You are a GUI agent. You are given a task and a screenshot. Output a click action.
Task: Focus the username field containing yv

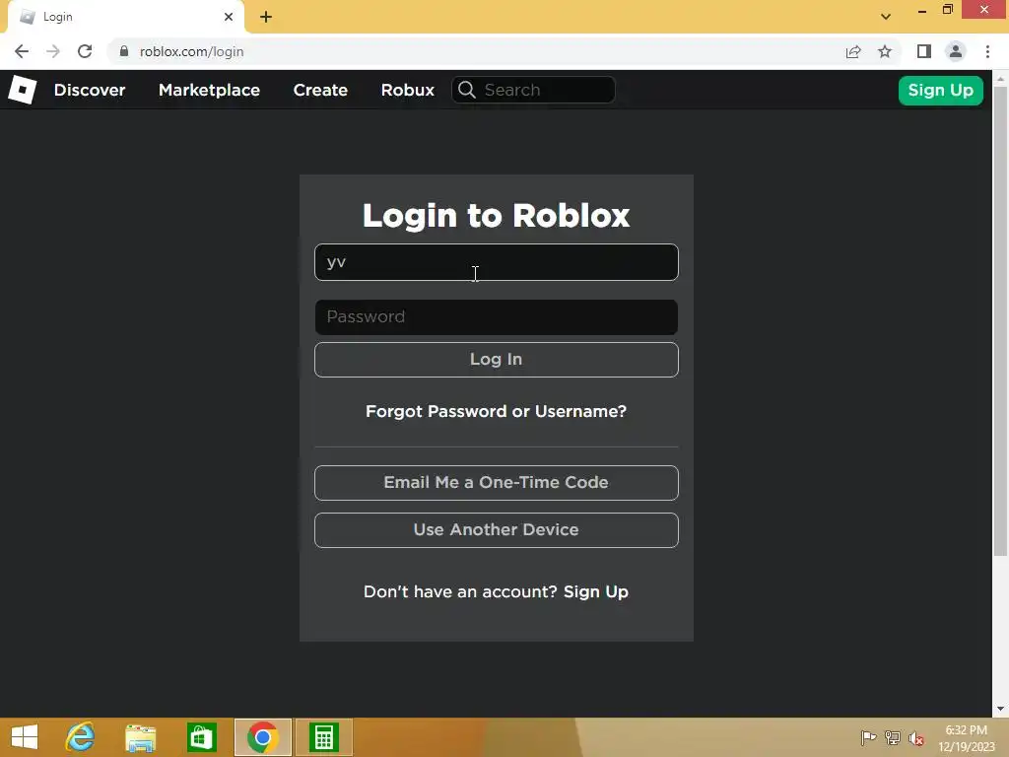[497, 262]
